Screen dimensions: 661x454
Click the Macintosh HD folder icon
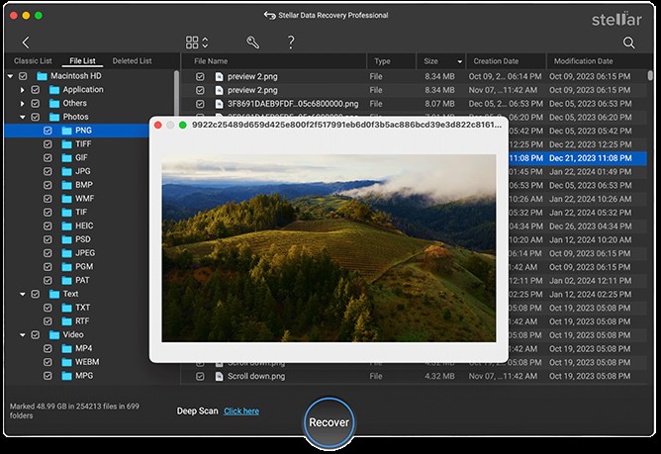click(43, 76)
